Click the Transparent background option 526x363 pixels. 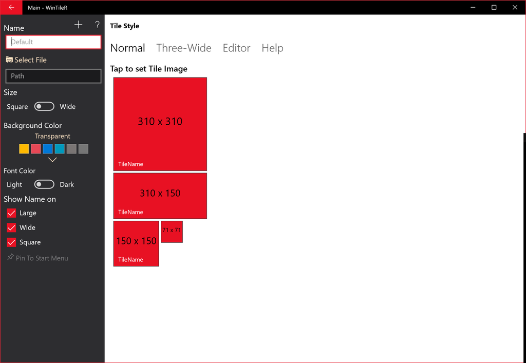(x=52, y=136)
